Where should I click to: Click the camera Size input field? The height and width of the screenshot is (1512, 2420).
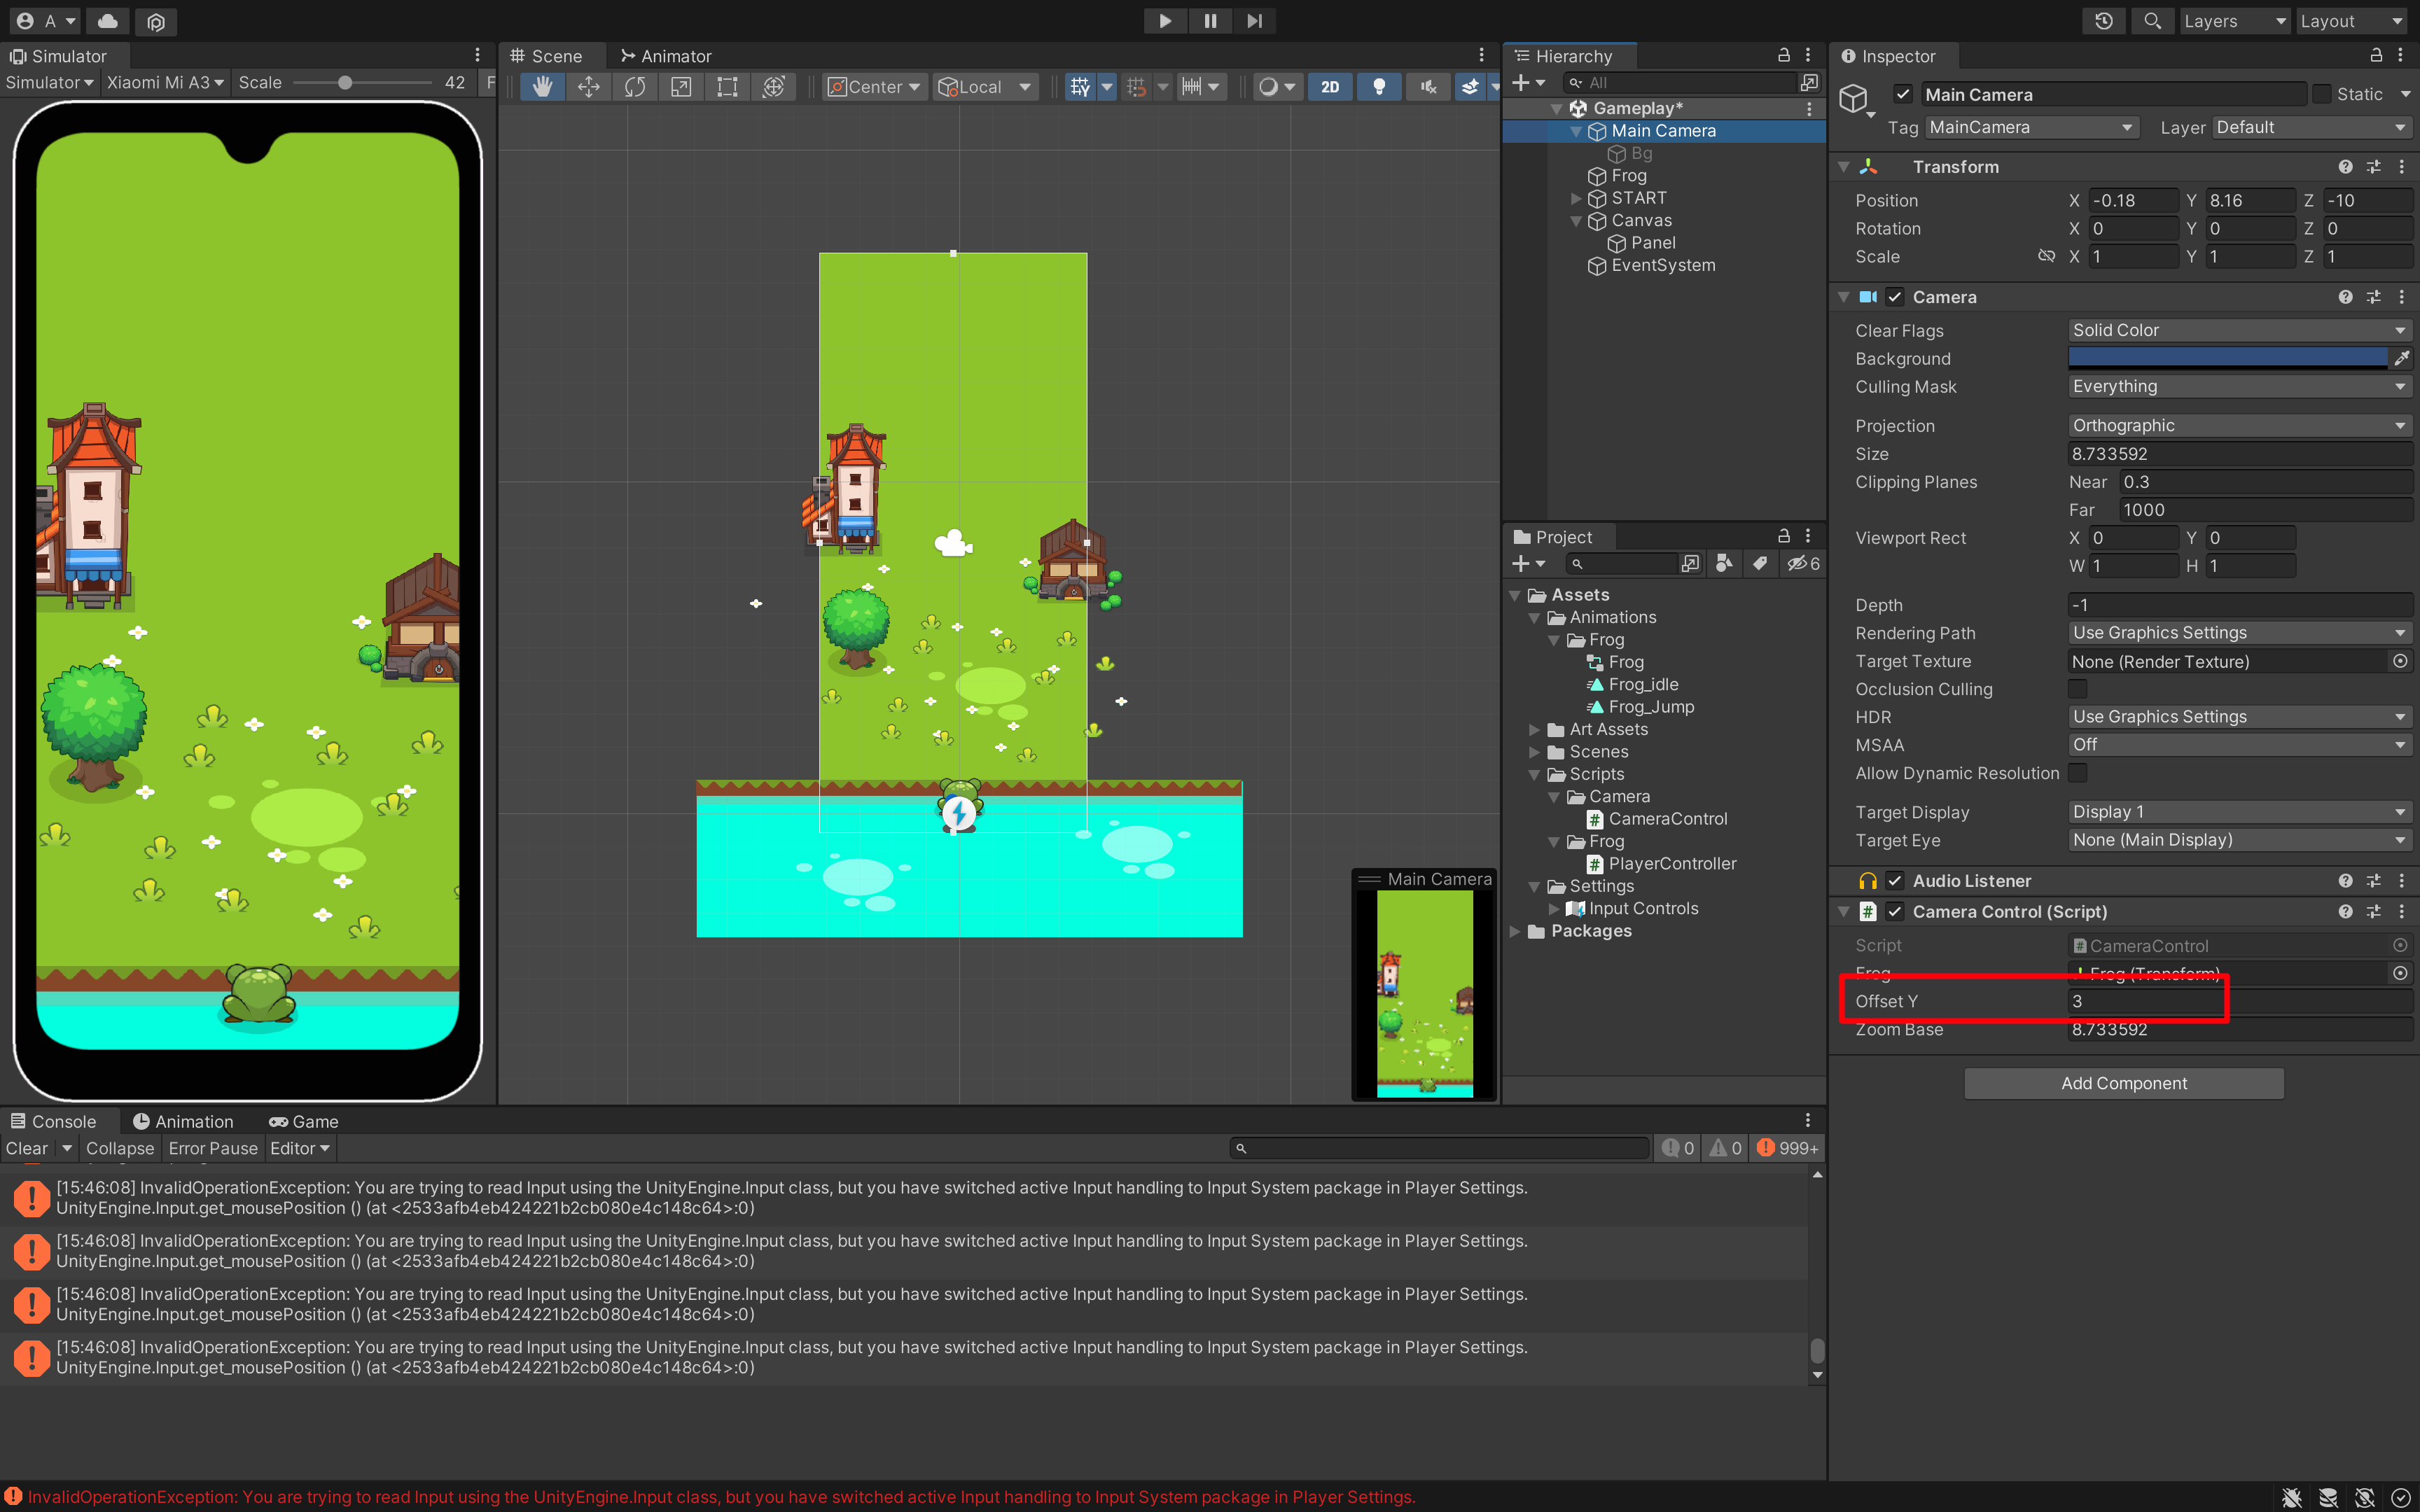pos(2240,454)
